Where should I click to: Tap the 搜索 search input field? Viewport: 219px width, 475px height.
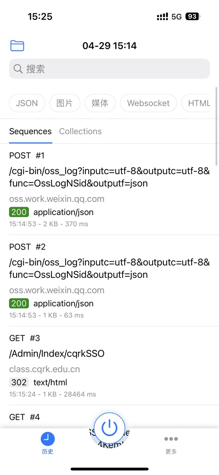pos(109,69)
